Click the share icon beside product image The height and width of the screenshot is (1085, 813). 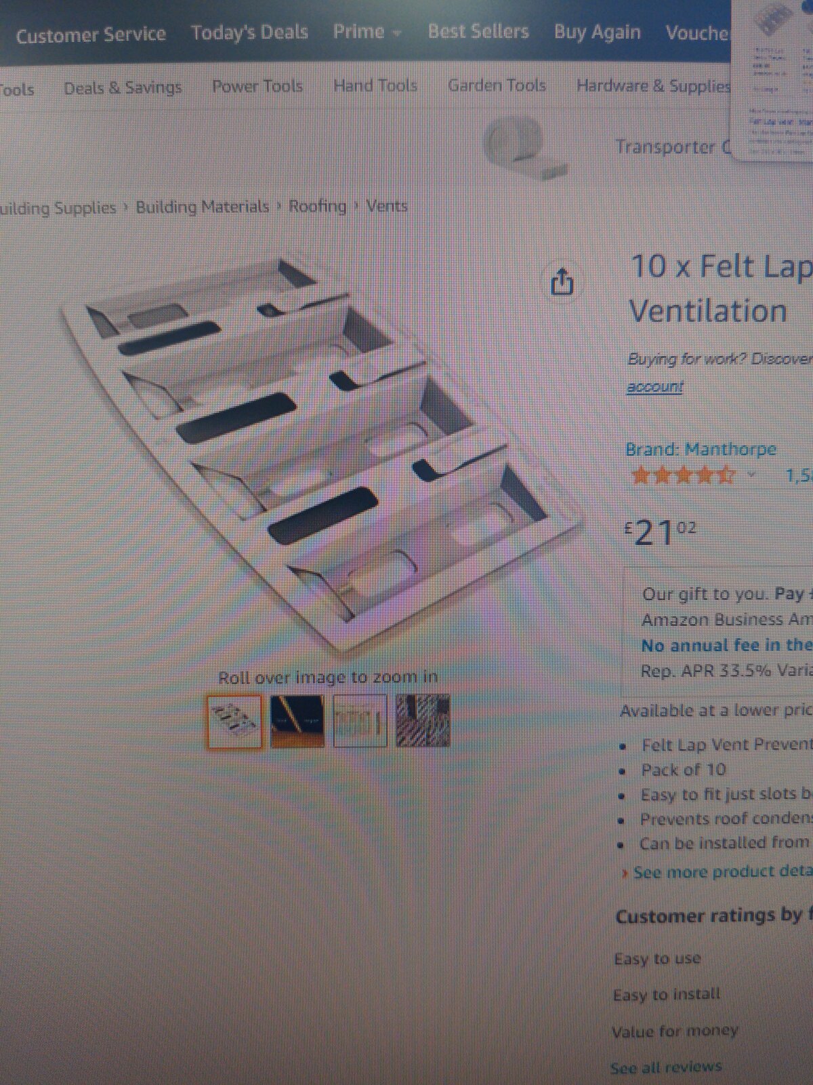(x=562, y=281)
